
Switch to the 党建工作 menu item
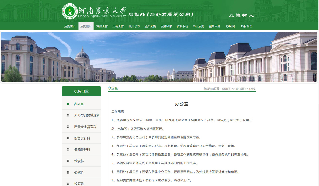[102, 26]
